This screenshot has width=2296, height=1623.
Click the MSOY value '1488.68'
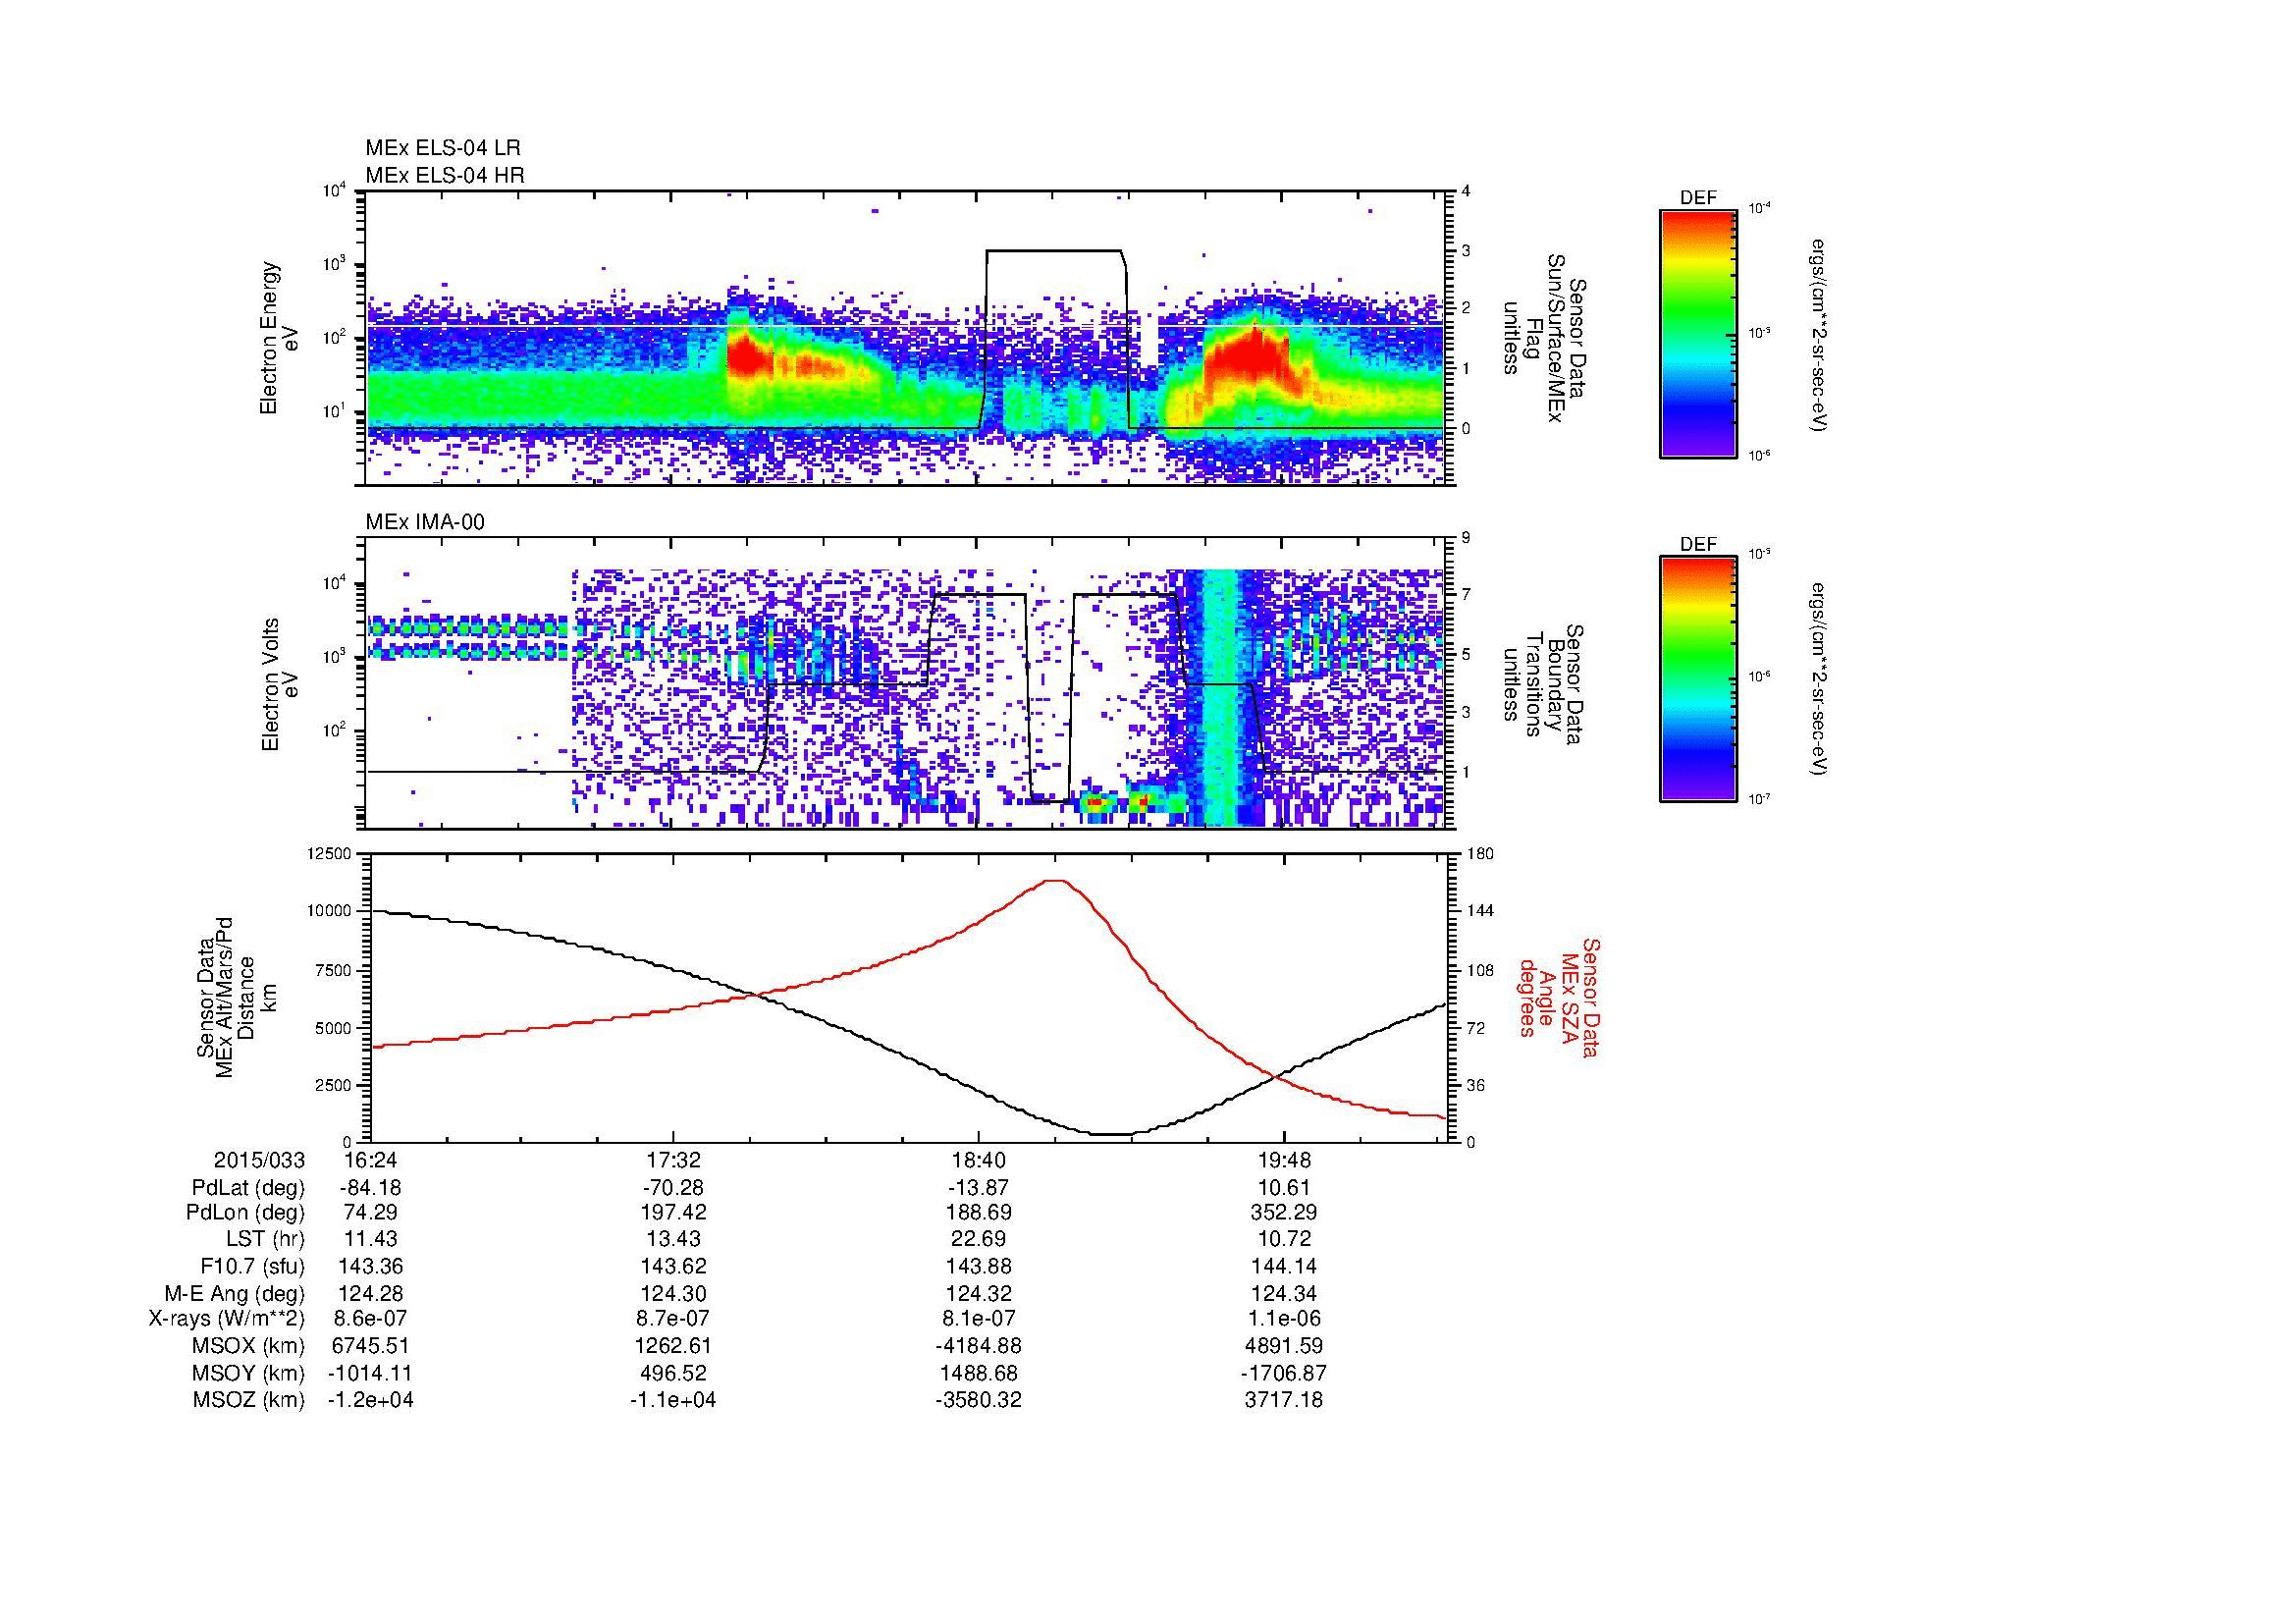click(x=978, y=1373)
